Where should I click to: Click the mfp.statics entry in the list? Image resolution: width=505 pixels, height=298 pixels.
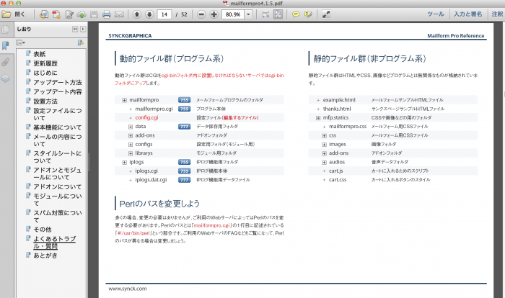(x=335, y=117)
